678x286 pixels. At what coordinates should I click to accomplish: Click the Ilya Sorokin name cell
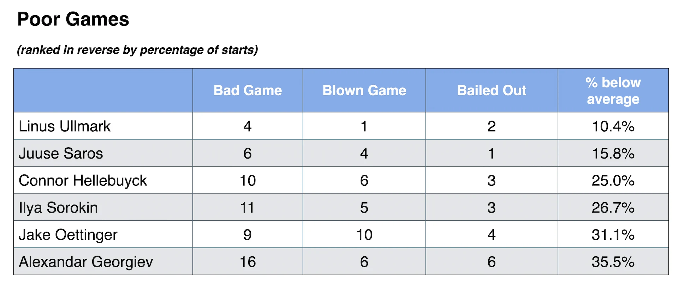58,208
